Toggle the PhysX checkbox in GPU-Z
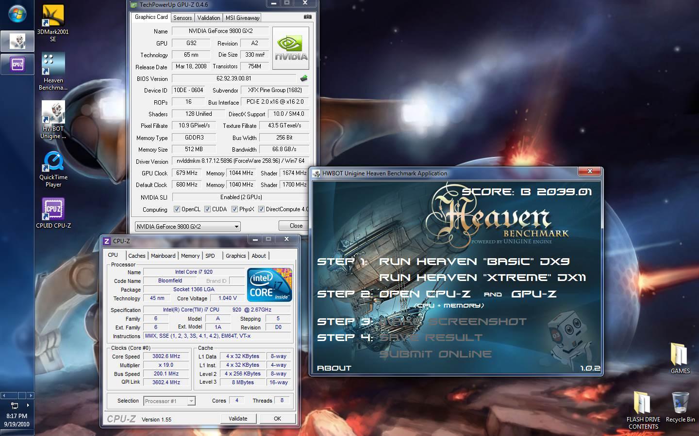 click(234, 209)
